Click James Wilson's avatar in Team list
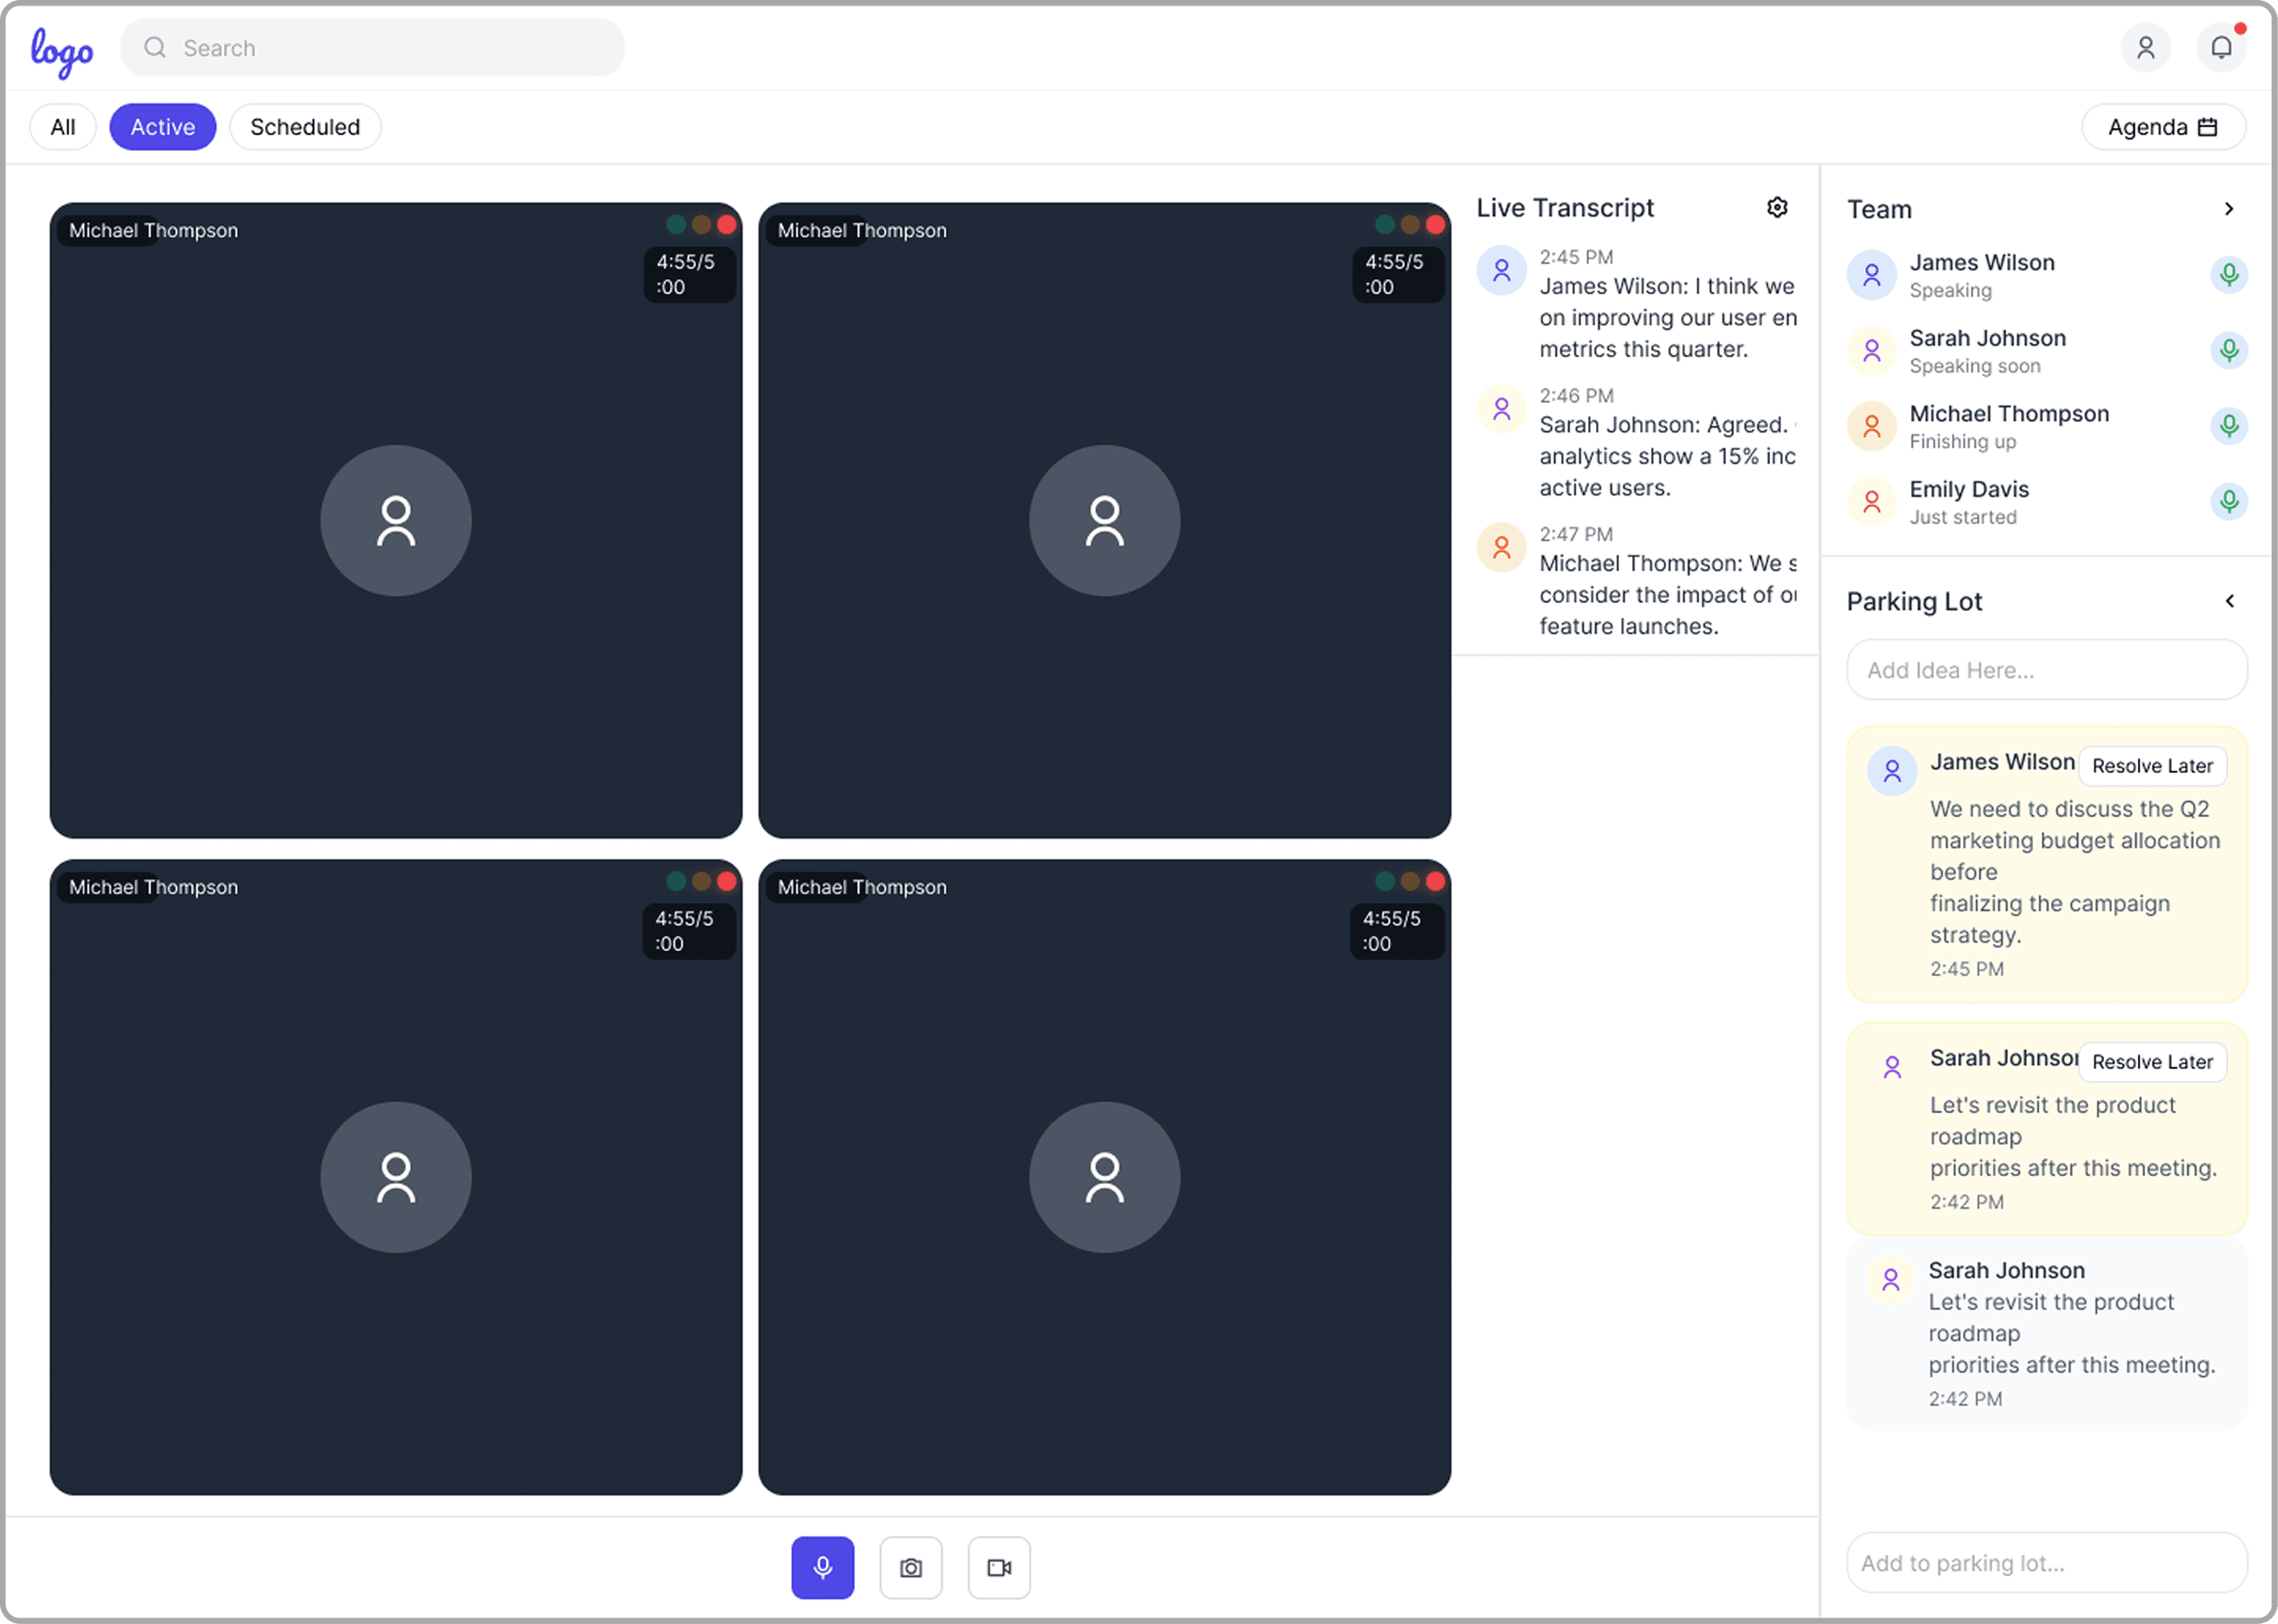 [x=1871, y=275]
